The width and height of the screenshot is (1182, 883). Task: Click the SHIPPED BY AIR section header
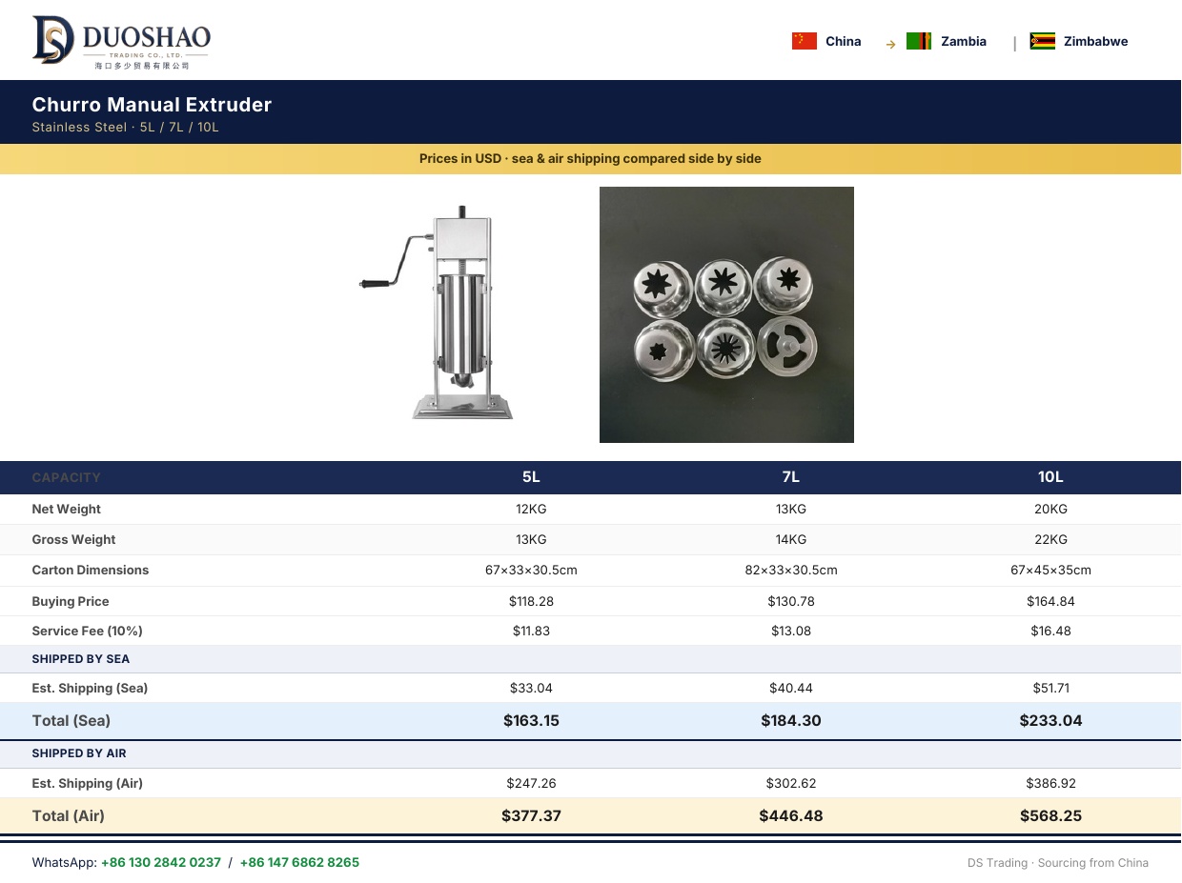click(x=79, y=753)
